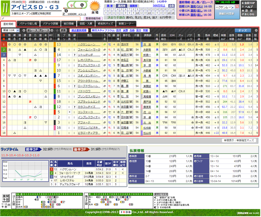Switch to the 前日情報 tab
The image size is (261, 217).
(69, 24)
